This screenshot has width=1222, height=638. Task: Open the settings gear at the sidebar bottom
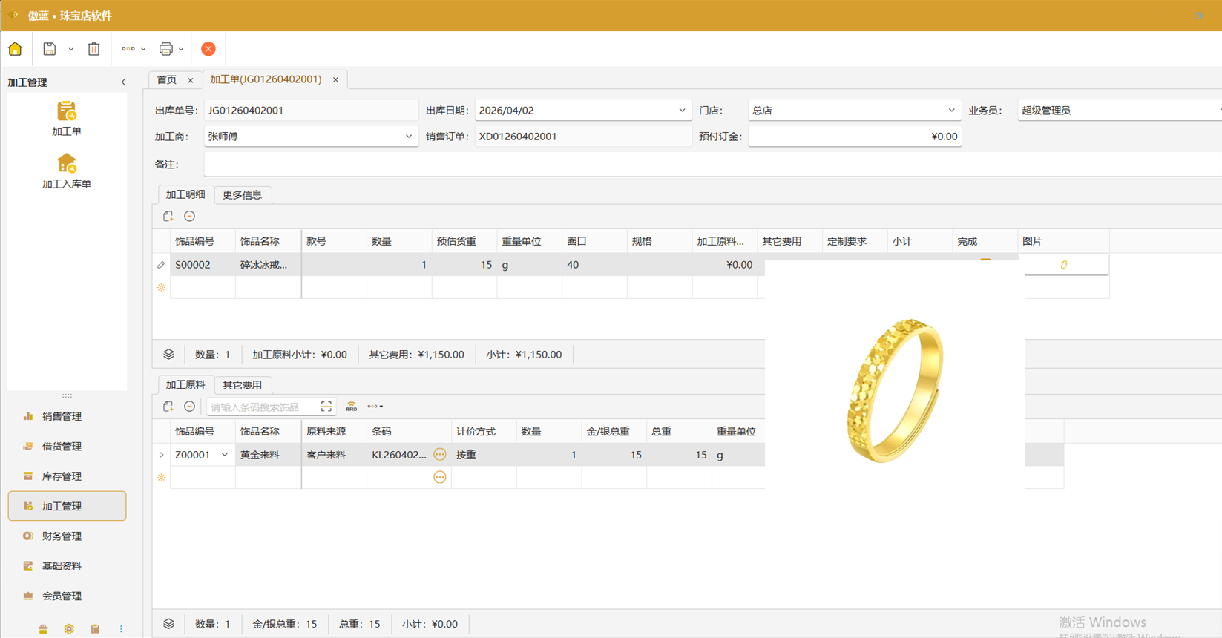tap(69, 628)
